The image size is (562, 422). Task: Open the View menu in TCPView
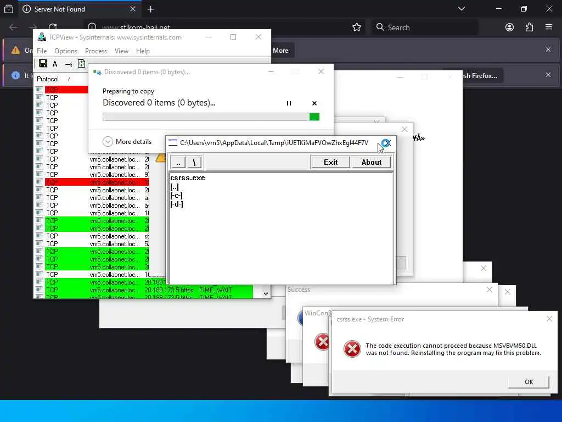[121, 51]
